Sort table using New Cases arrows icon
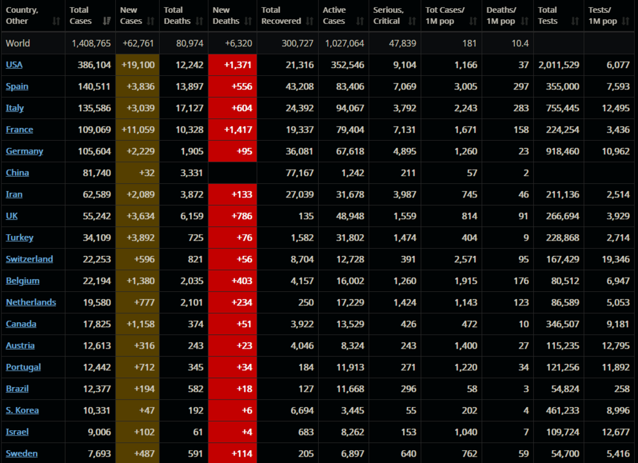 (x=151, y=21)
